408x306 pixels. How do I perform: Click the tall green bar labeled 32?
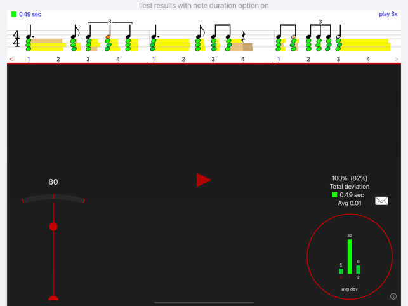pyautogui.click(x=350, y=256)
